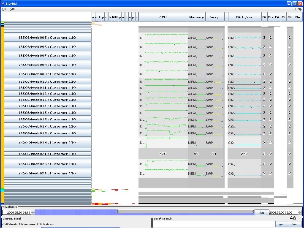Open the Edit menu
The height and width of the screenshot is (228, 304).
pos(12,9)
